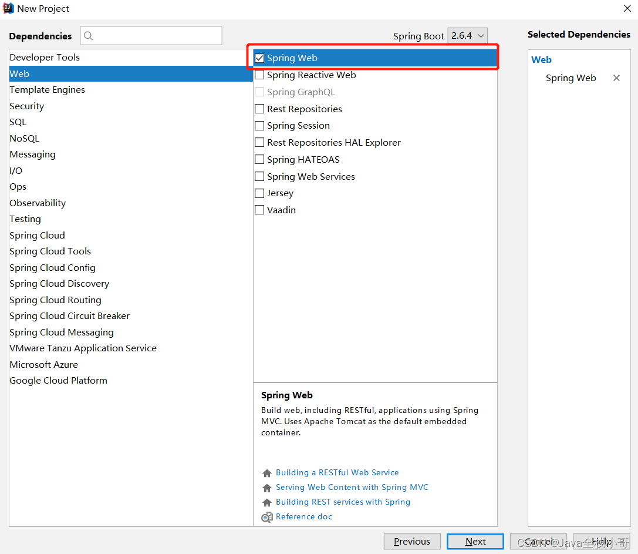This screenshot has width=638, height=554.
Task: Choose the Messaging category
Action: (x=131, y=155)
